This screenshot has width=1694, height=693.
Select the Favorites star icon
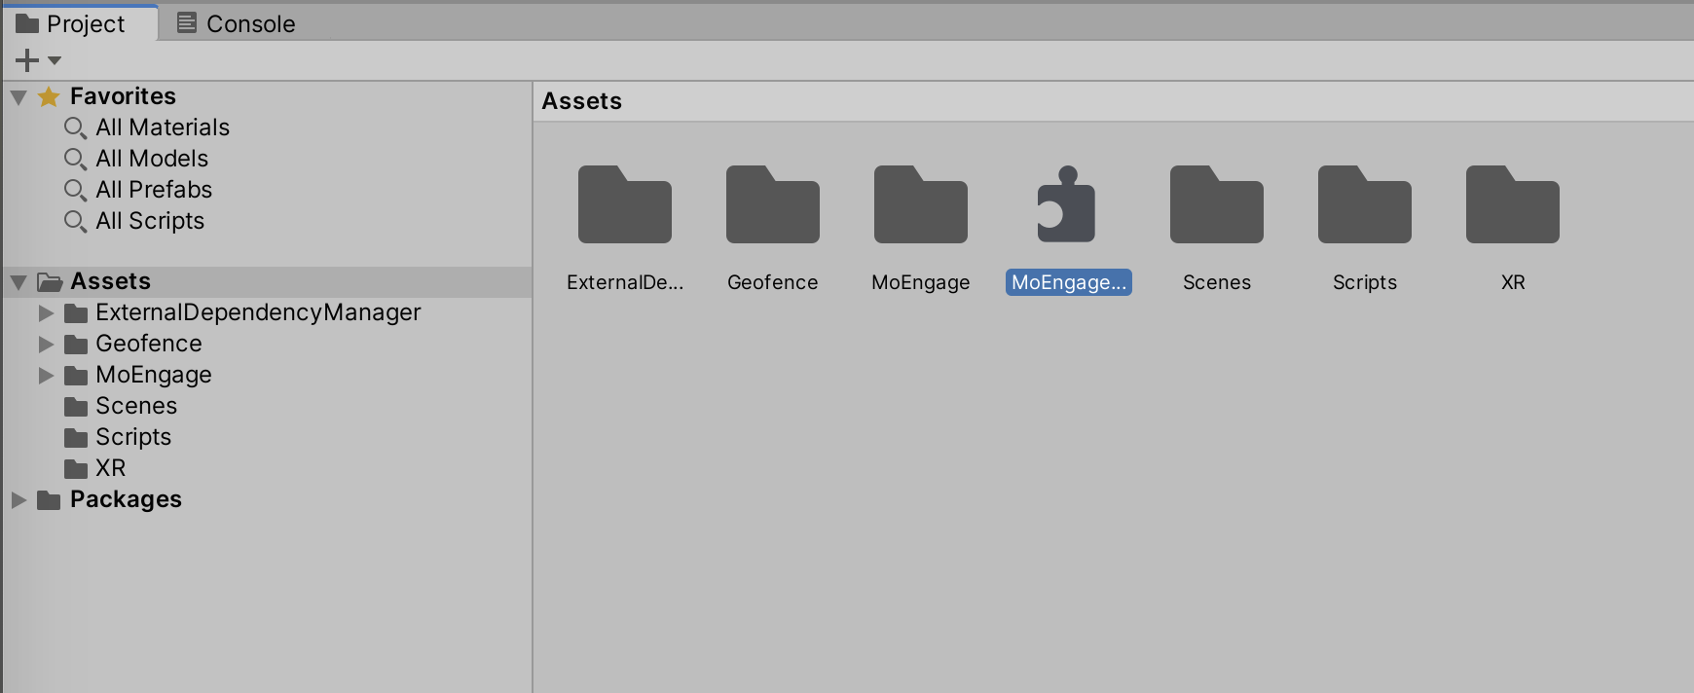pyautogui.click(x=49, y=96)
